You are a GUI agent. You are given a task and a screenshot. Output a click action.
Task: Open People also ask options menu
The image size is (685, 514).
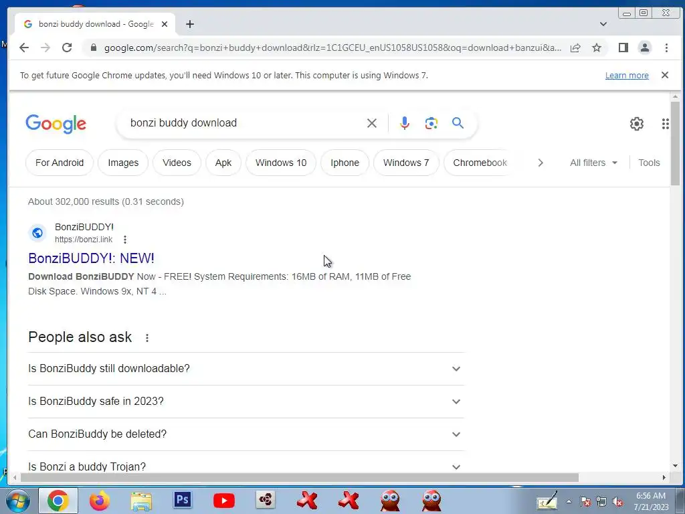tap(147, 338)
